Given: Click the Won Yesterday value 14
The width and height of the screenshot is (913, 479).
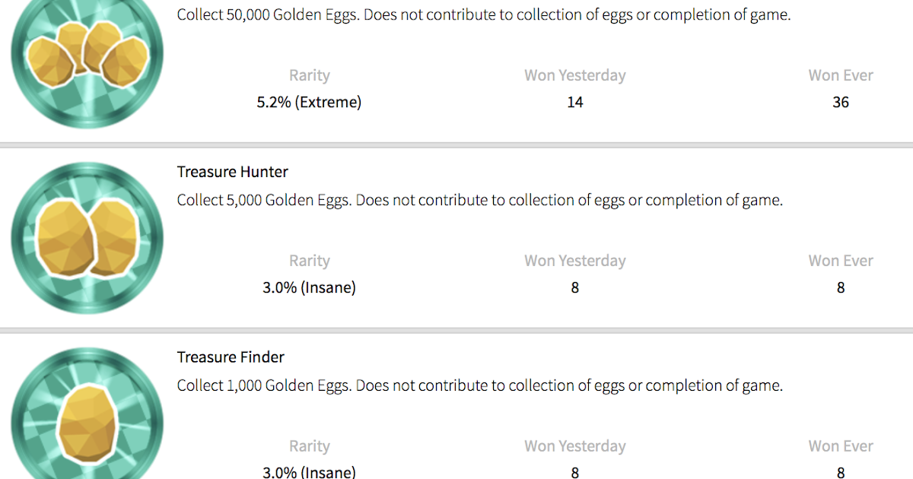Looking at the screenshot, I should click(575, 103).
